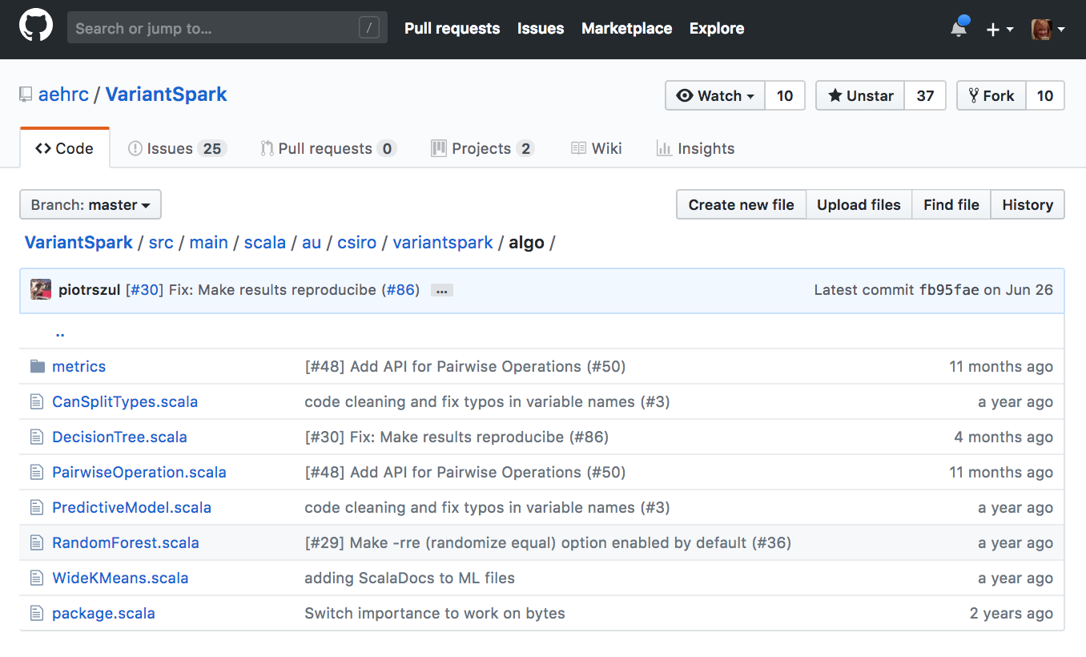Open PairwiseOperation.scala file

click(x=139, y=472)
